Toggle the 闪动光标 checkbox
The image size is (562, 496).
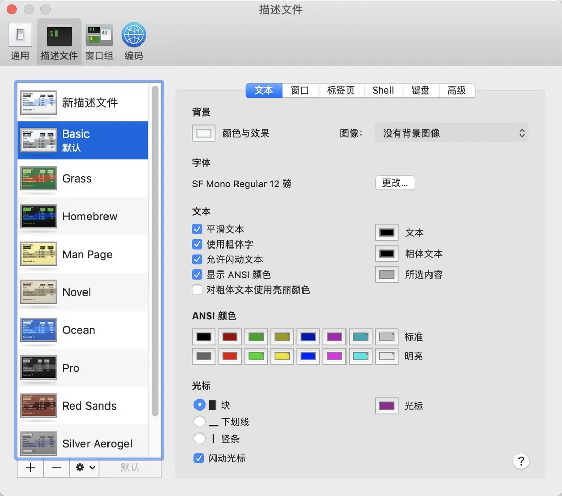click(x=199, y=458)
